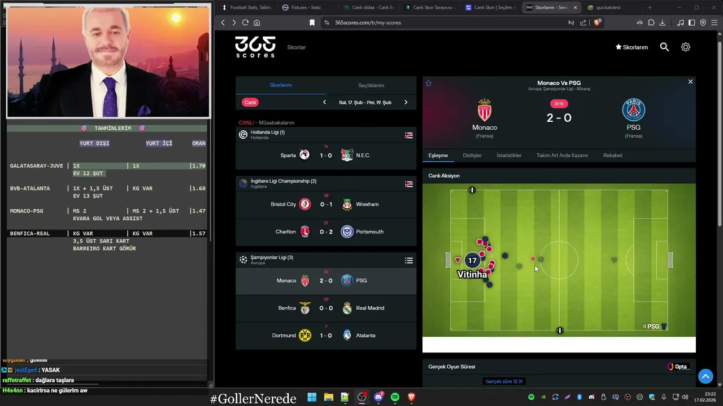Image resolution: width=723 pixels, height=406 pixels.
Task: Select the Sparta vs N.E.C. match
Action: (326, 155)
